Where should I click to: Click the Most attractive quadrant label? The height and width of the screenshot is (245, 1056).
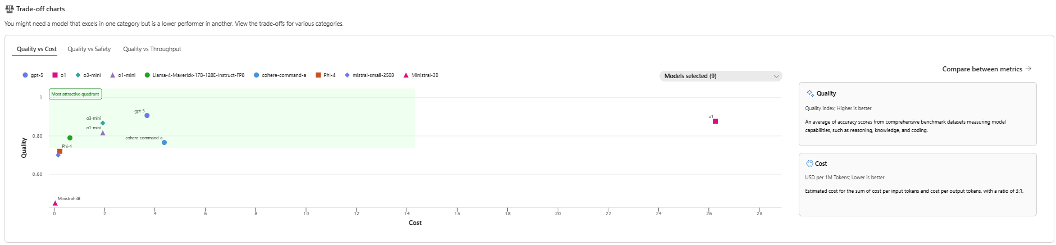[x=75, y=94]
